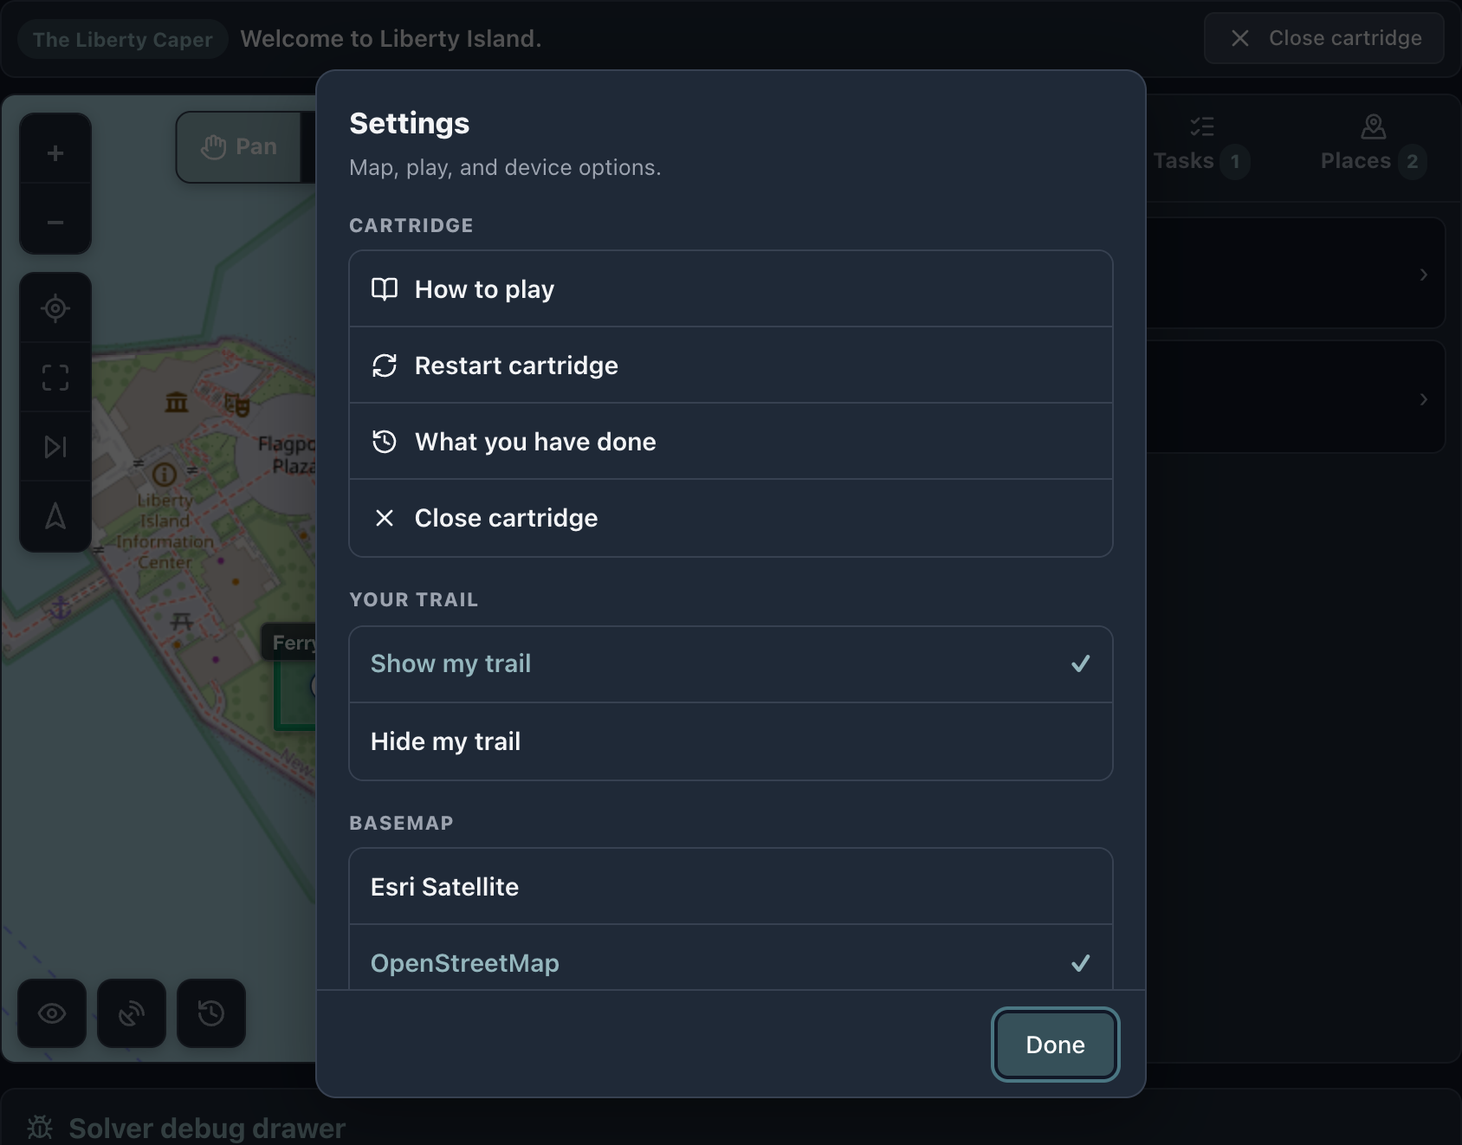Click the Solver debug drawer label
This screenshot has height=1145, width=1462.
[207, 1128]
